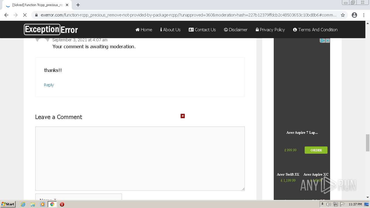Click the 11:37 PM clock in tray
The image size is (370, 208).
coord(355,204)
